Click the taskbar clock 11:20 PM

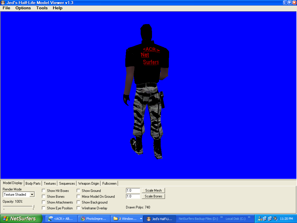(x=286, y=219)
